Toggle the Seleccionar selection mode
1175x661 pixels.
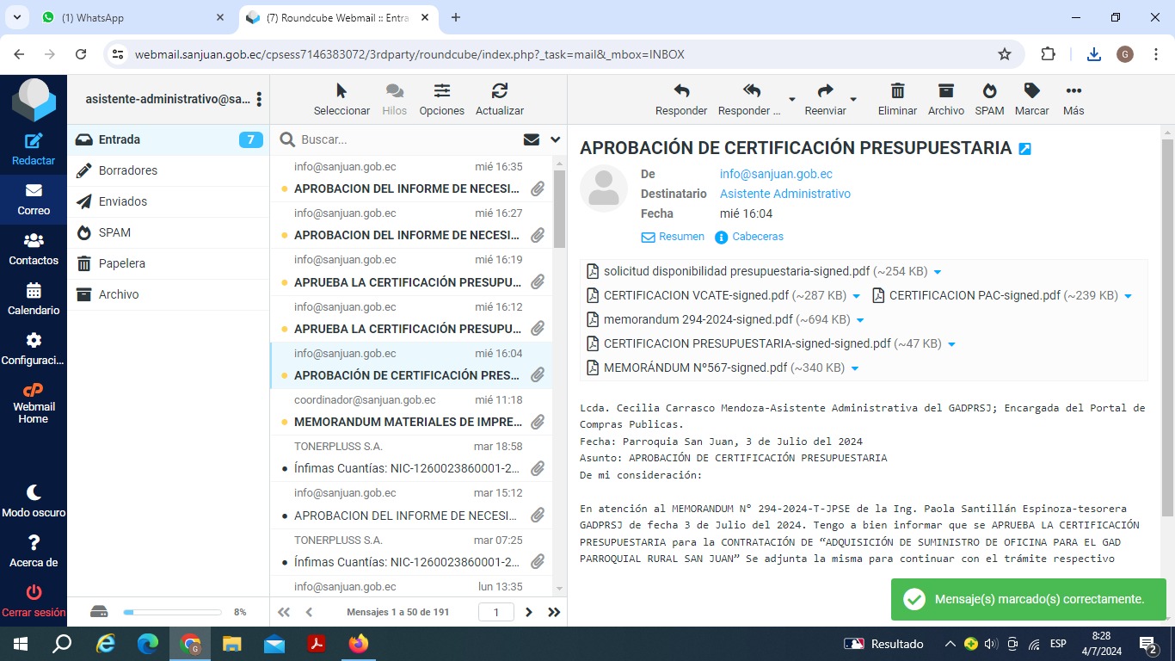pos(341,91)
